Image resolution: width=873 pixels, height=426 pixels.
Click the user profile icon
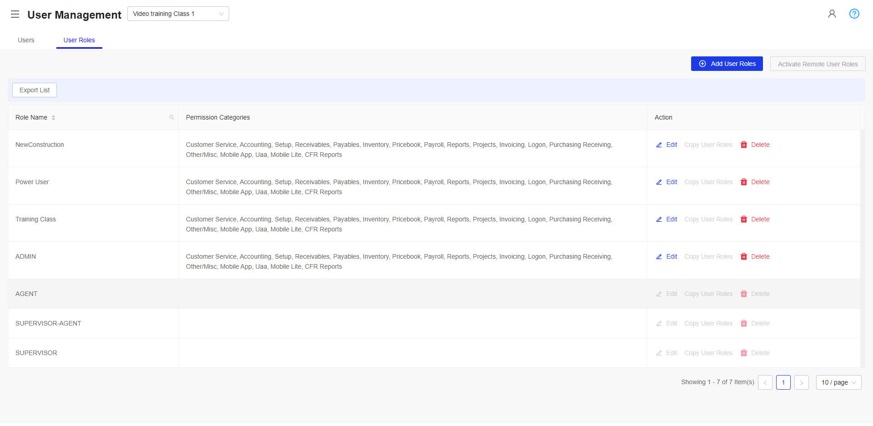(832, 14)
